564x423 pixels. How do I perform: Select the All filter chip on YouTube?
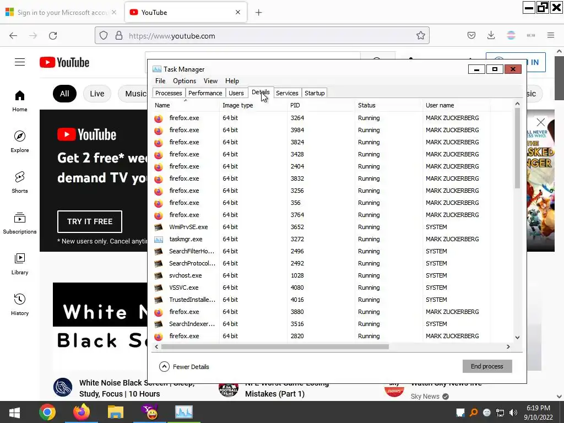pos(64,94)
